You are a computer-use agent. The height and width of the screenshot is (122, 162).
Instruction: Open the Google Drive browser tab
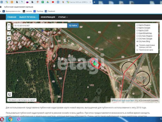coord(48,2)
